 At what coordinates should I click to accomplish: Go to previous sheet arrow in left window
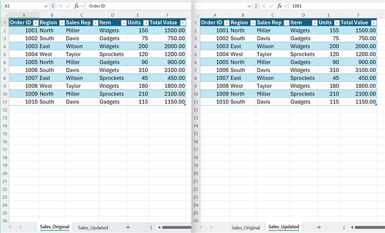(x=10, y=227)
